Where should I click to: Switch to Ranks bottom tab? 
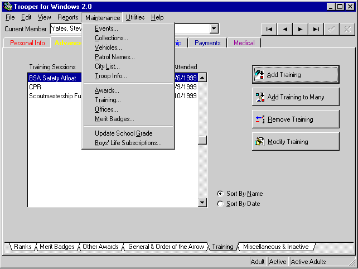[x=23, y=247]
